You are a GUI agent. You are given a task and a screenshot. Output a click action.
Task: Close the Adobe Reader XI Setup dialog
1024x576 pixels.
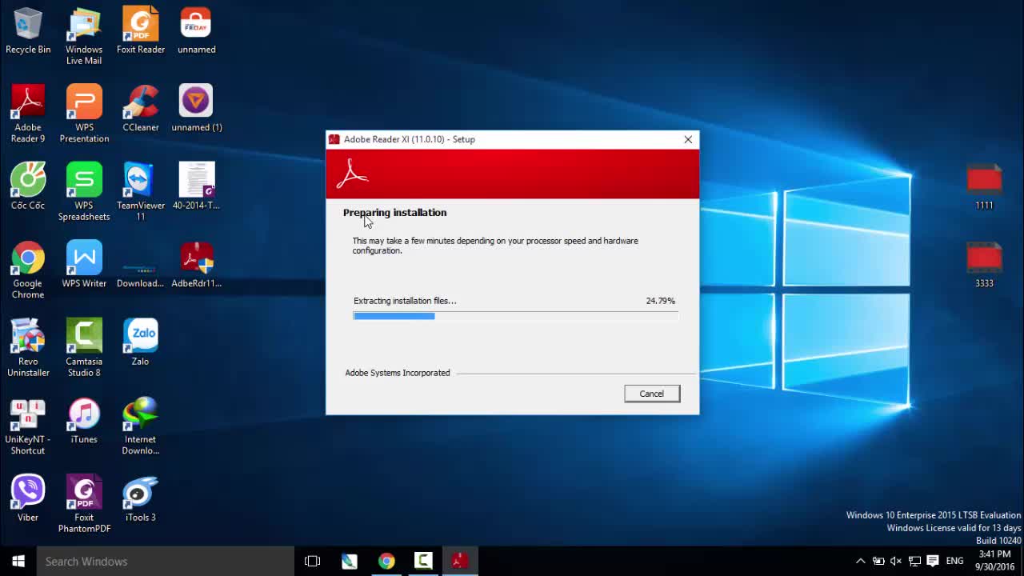[x=688, y=139]
